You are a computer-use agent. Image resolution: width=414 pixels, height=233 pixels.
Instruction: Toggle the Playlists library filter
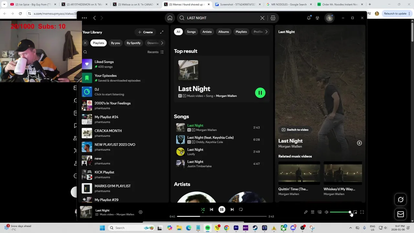[x=98, y=43]
